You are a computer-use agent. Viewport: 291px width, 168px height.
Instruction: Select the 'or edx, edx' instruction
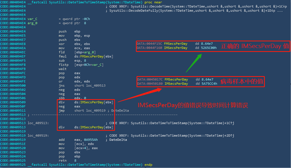74,81
